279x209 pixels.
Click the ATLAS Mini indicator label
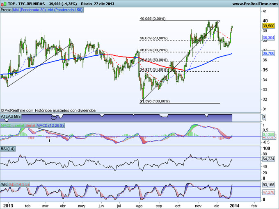10,116
